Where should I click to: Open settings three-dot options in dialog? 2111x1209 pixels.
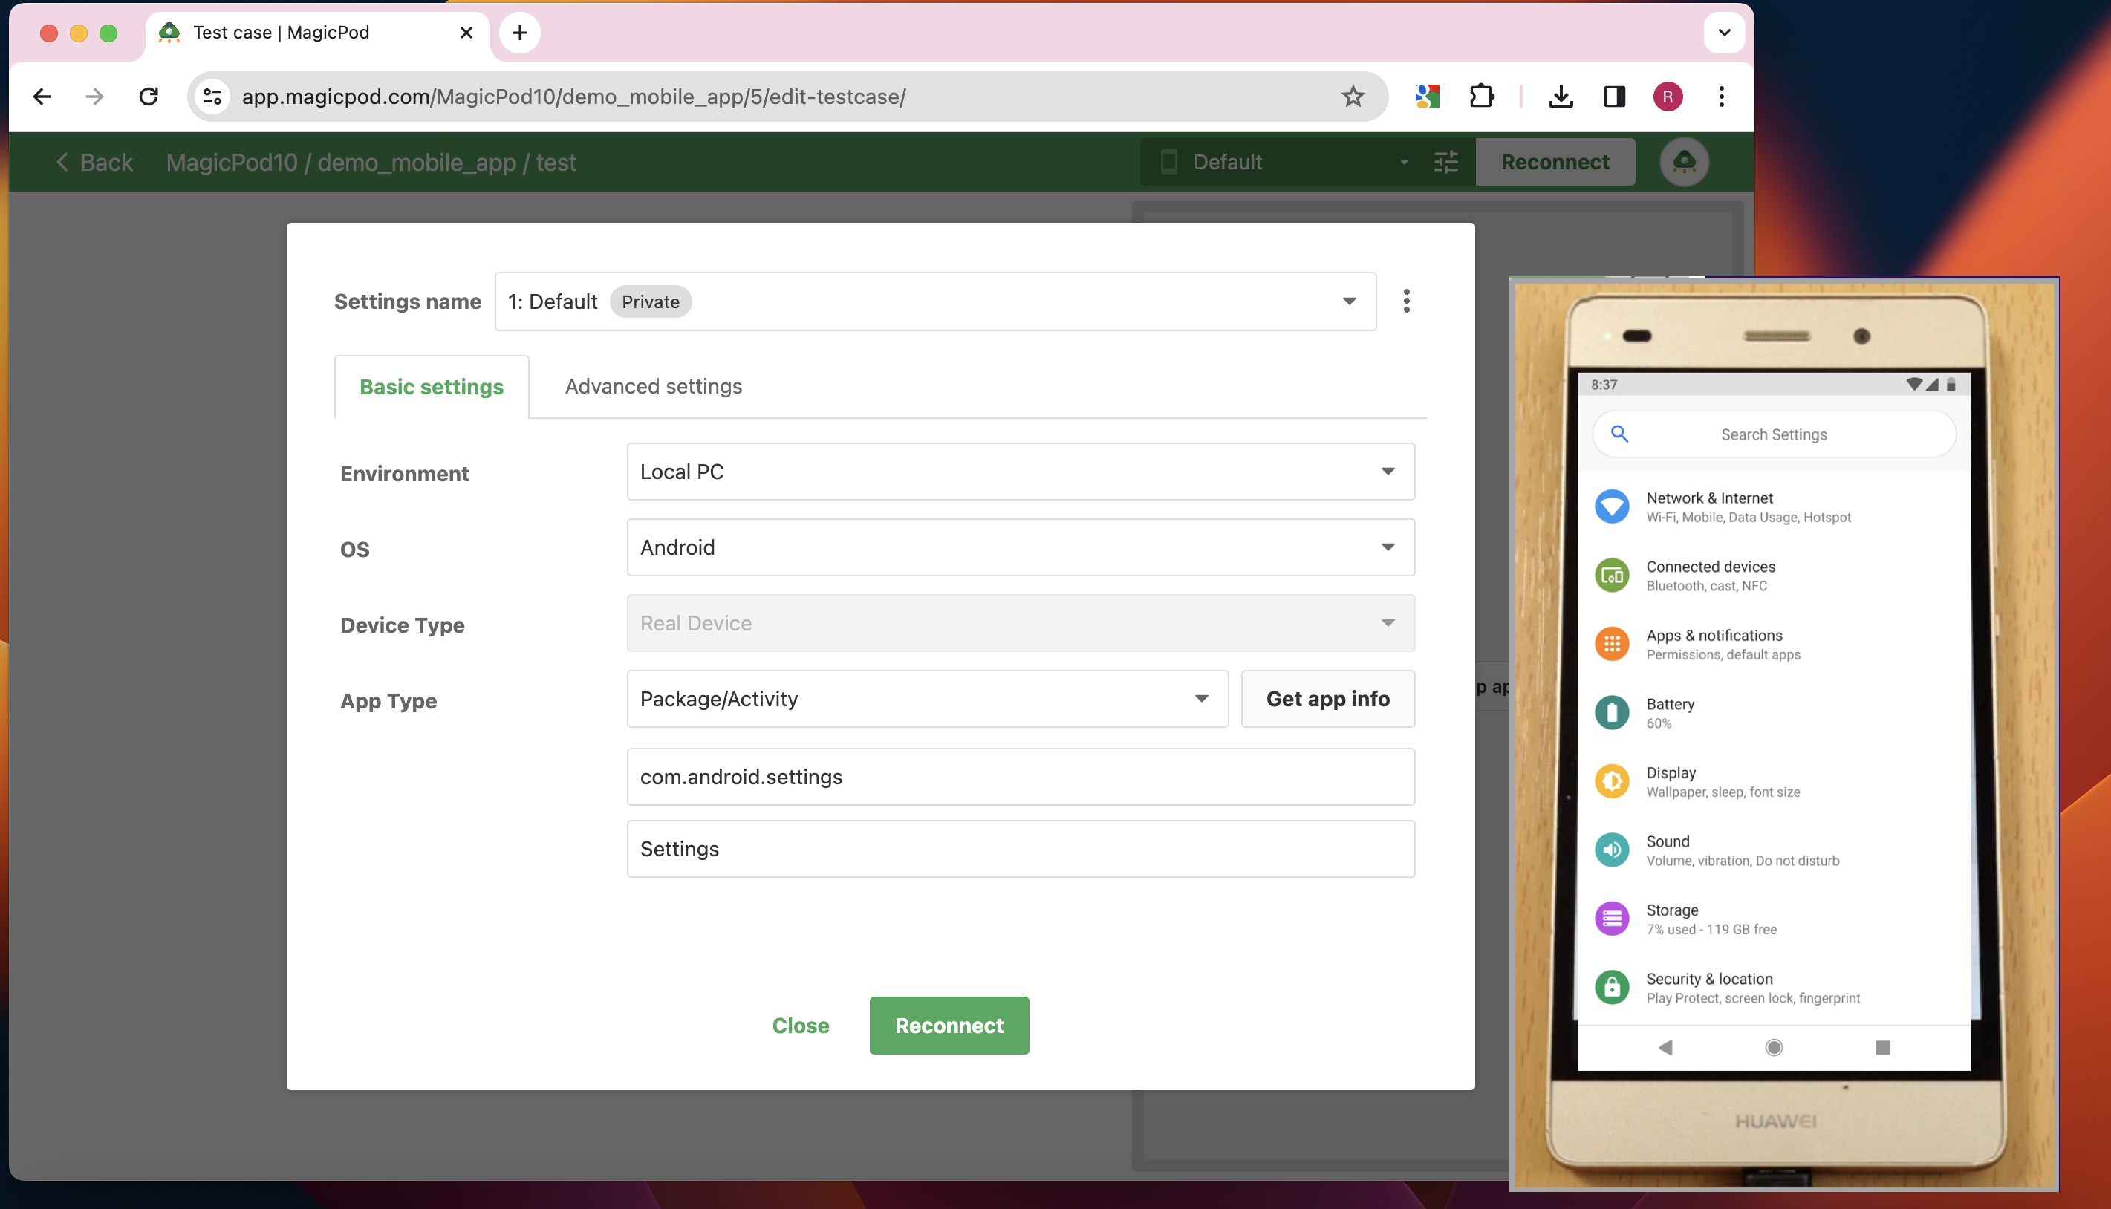tap(1406, 301)
